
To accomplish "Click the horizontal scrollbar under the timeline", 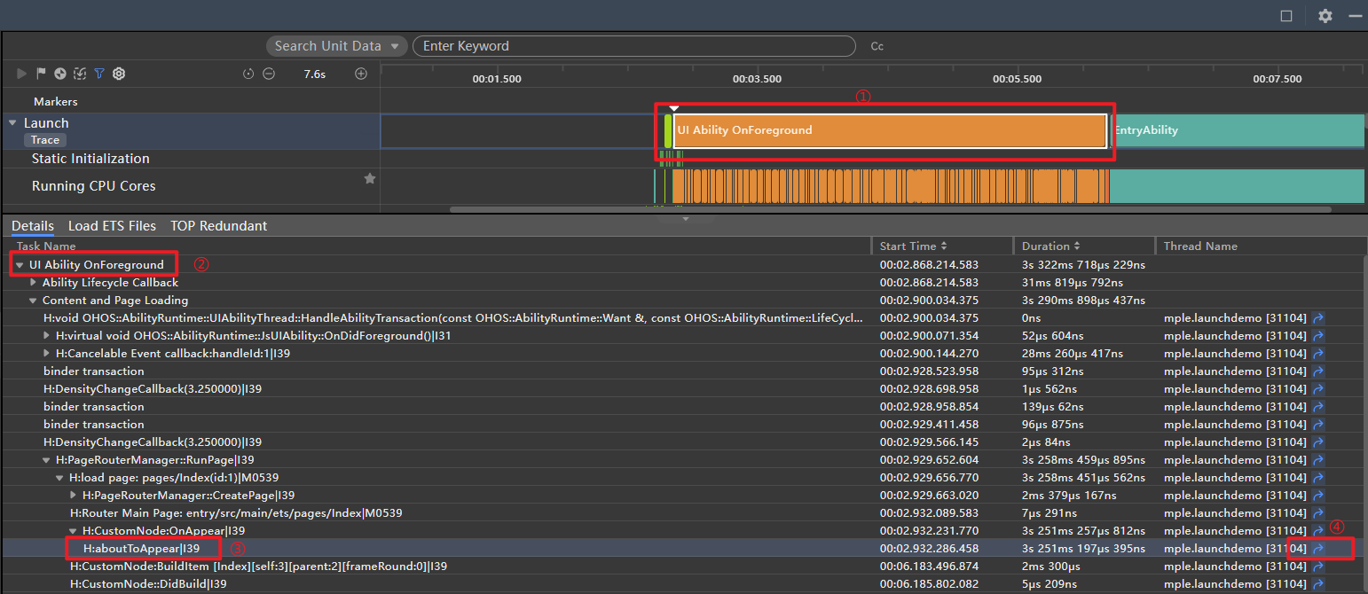I will [x=891, y=210].
